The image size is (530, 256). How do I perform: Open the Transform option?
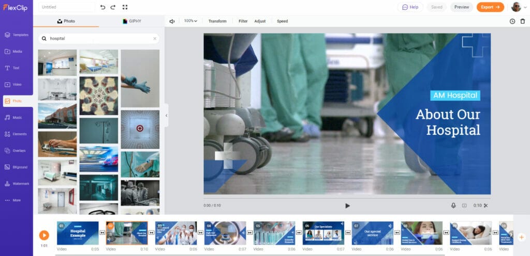point(217,21)
